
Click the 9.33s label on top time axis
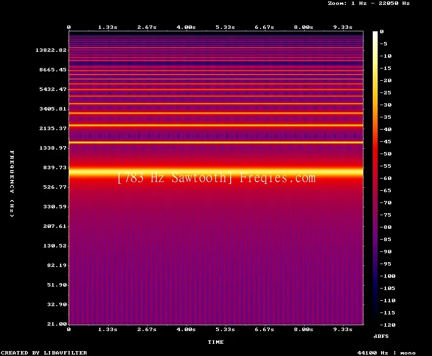point(343,27)
